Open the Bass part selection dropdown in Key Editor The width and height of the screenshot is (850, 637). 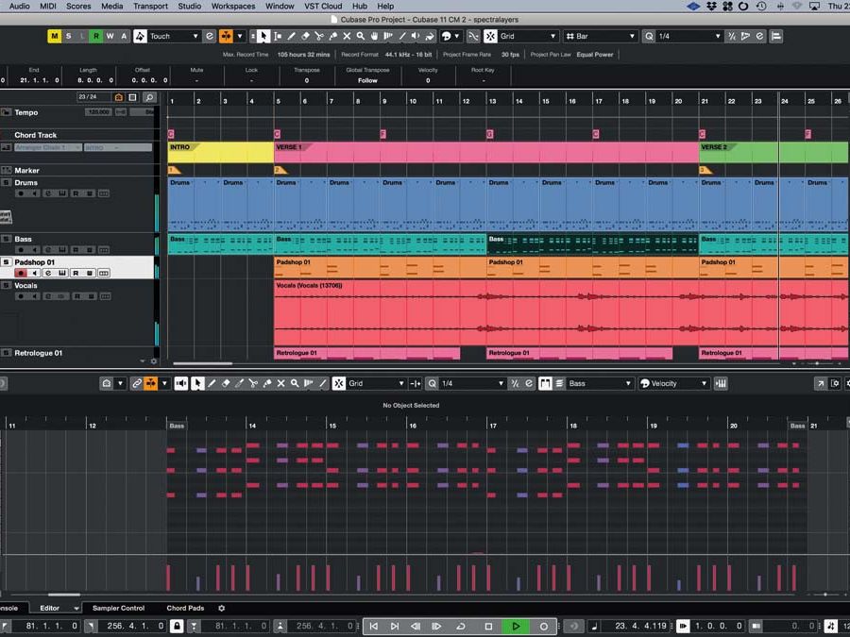pos(600,383)
